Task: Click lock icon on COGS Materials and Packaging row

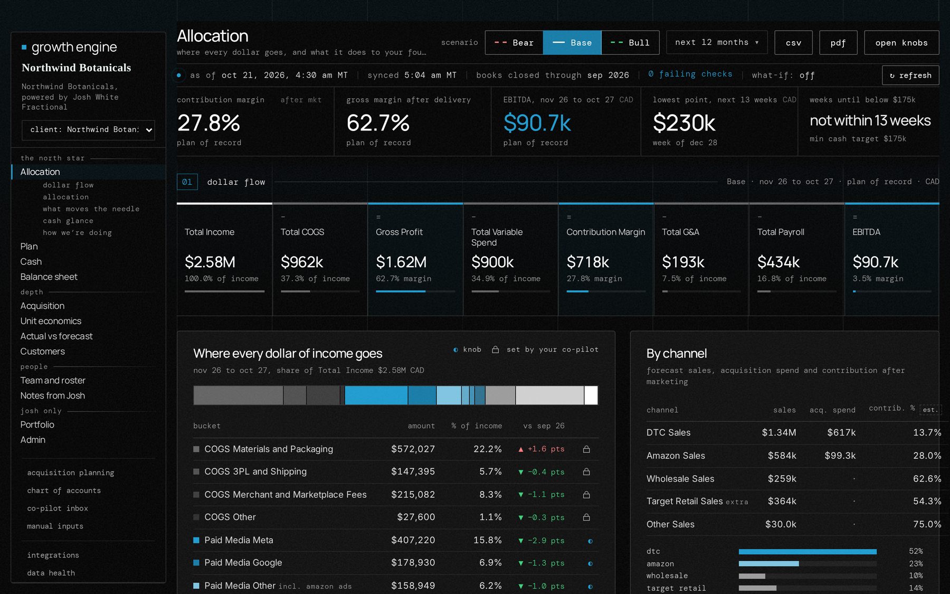Action: point(586,449)
